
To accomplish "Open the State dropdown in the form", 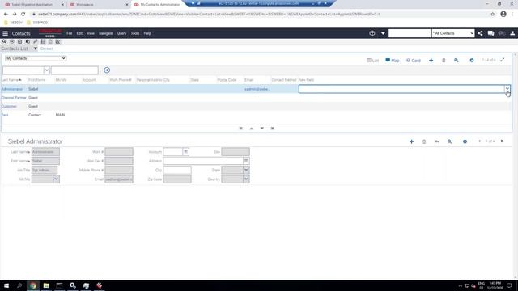I will click(246, 170).
